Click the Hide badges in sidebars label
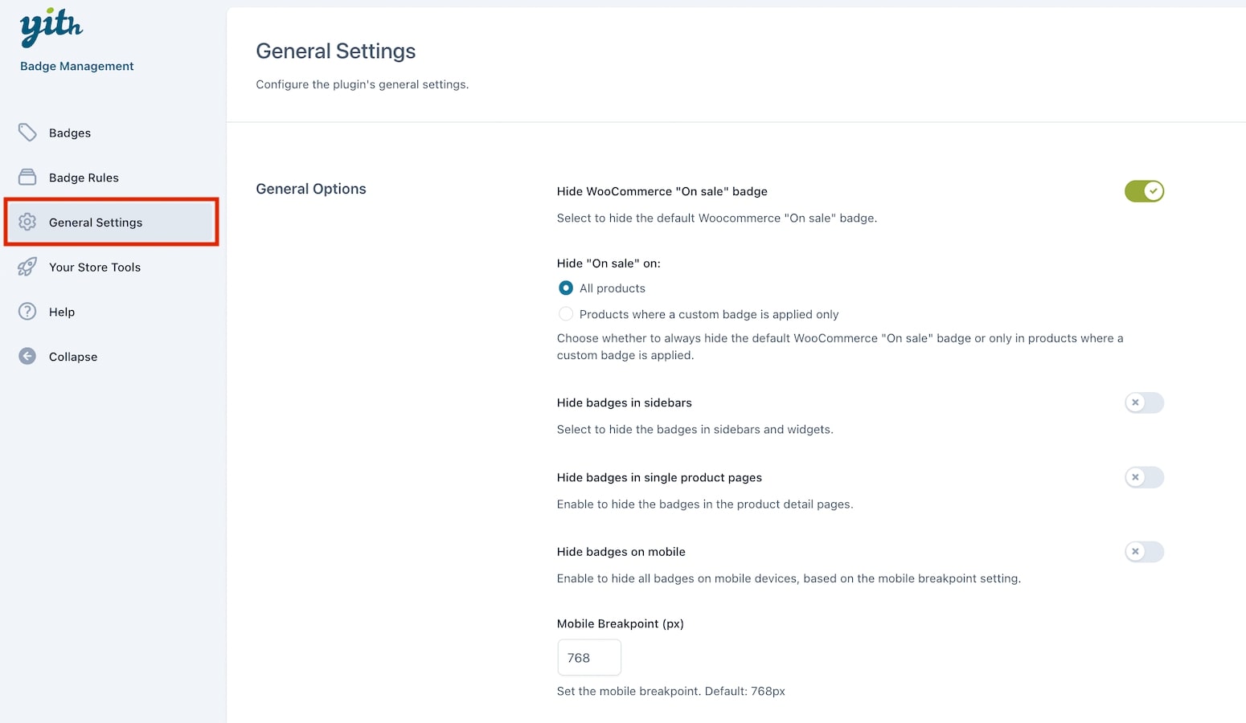Viewport: 1246px width, 723px height. point(625,403)
